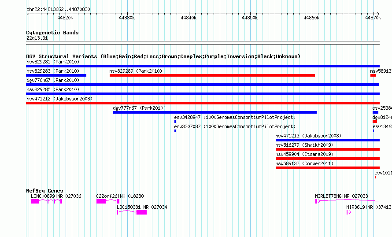
Task: Open the nsv589132 (Cooper2011) variant label
Action: [x=304, y=163]
